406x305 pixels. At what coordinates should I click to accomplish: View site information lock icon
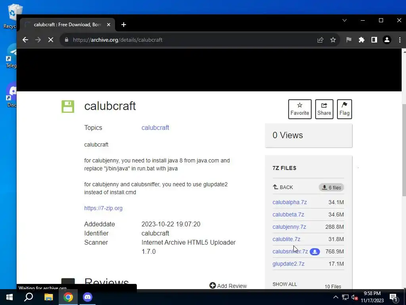pyautogui.click(x=67, y=40)
